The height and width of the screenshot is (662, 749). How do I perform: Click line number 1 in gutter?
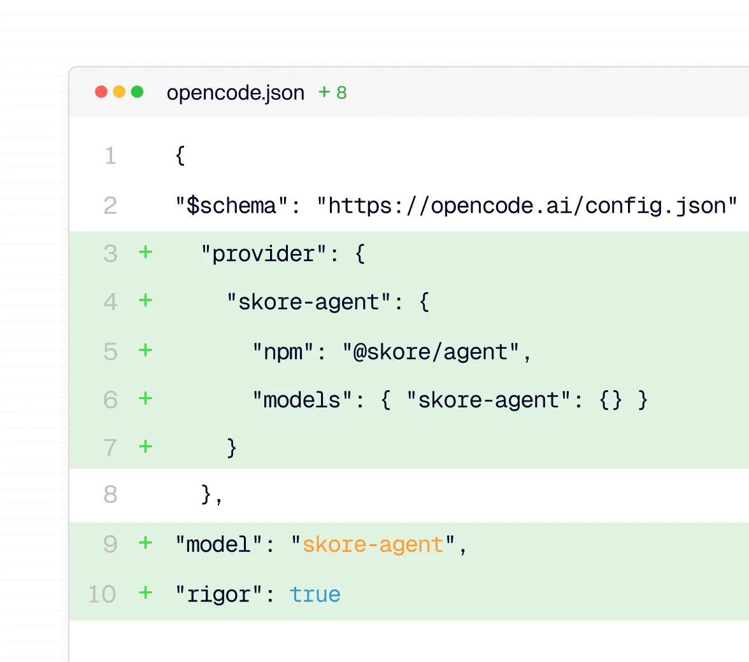[110, 156]
